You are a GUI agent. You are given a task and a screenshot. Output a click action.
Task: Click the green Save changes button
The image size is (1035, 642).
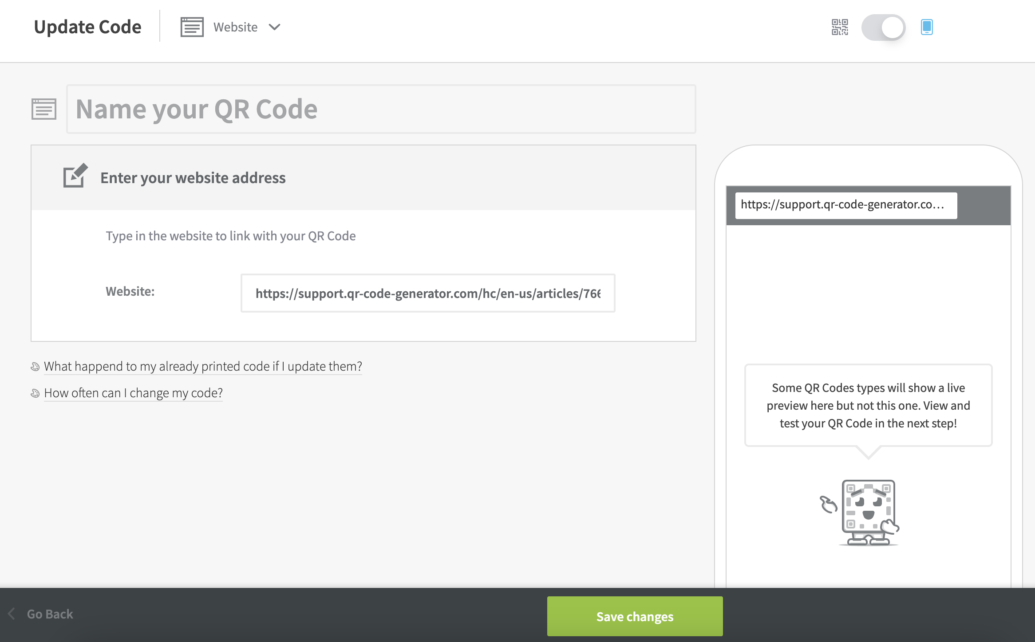pos(635,616)
